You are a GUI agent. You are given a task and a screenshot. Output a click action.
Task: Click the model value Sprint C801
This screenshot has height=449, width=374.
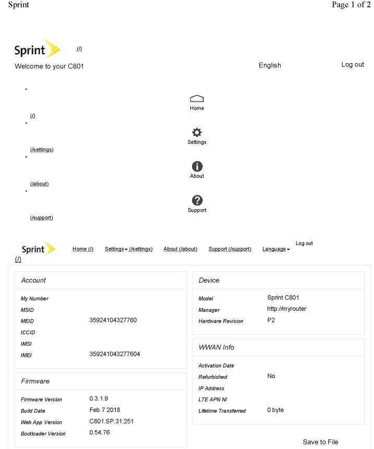283,298
